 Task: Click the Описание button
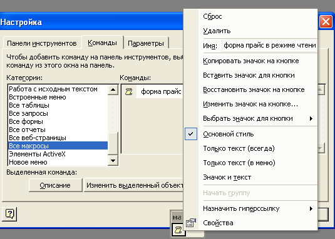coord(55,185)
